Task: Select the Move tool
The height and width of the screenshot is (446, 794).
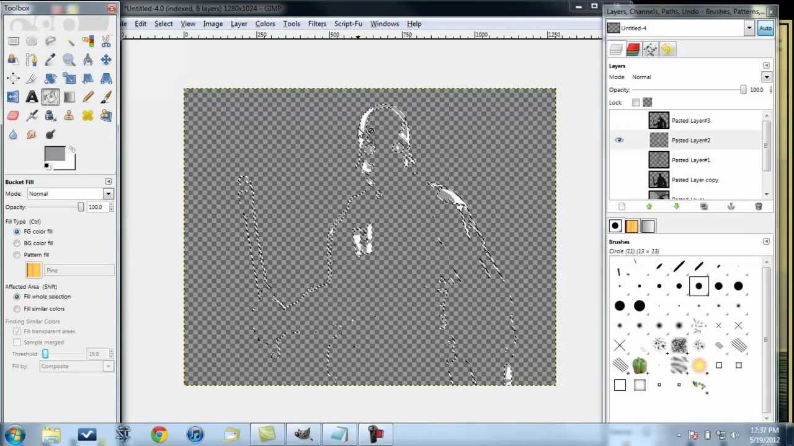Action: [x=106, y=60]
